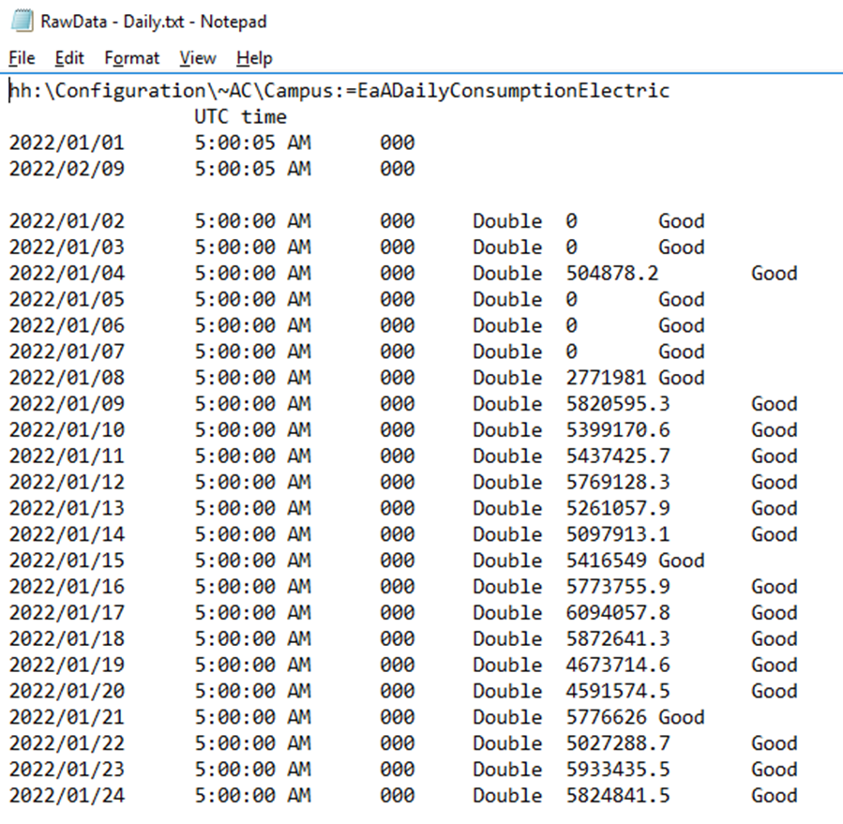This screenshot has height=824, width=843.
Task: Click the date 2022/01/01
Action: click(67, 143)
